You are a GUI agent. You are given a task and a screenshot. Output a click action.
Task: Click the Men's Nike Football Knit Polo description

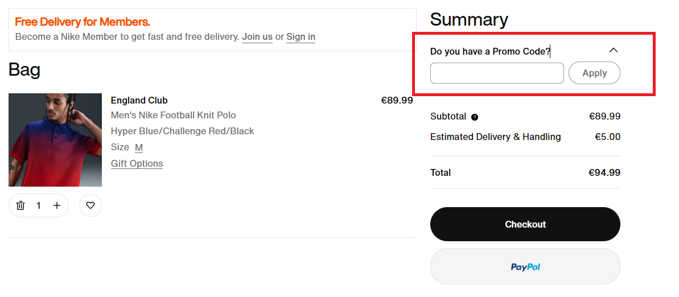tap(173, 115)
